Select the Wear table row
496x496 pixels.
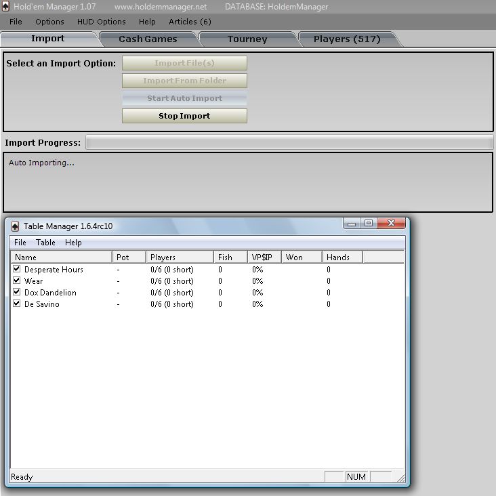click(207, 281)
